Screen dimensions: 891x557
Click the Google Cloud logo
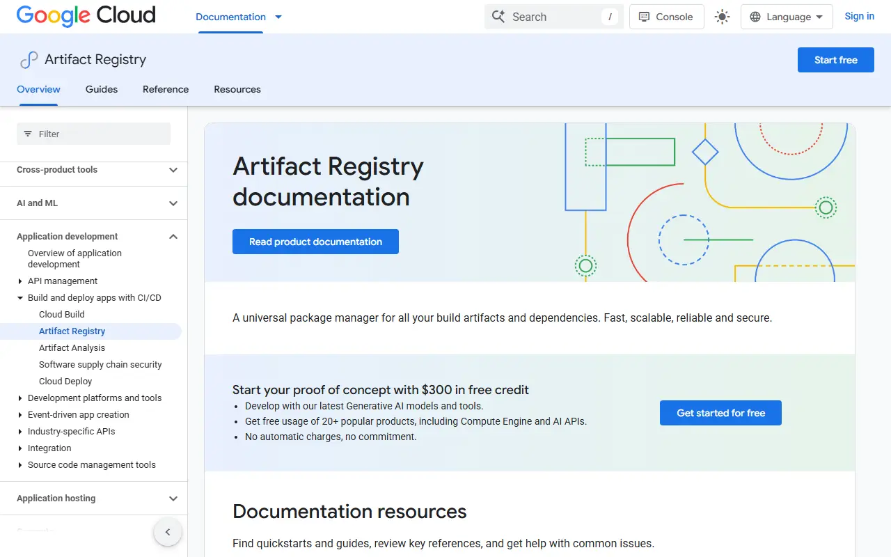point(86,16)
